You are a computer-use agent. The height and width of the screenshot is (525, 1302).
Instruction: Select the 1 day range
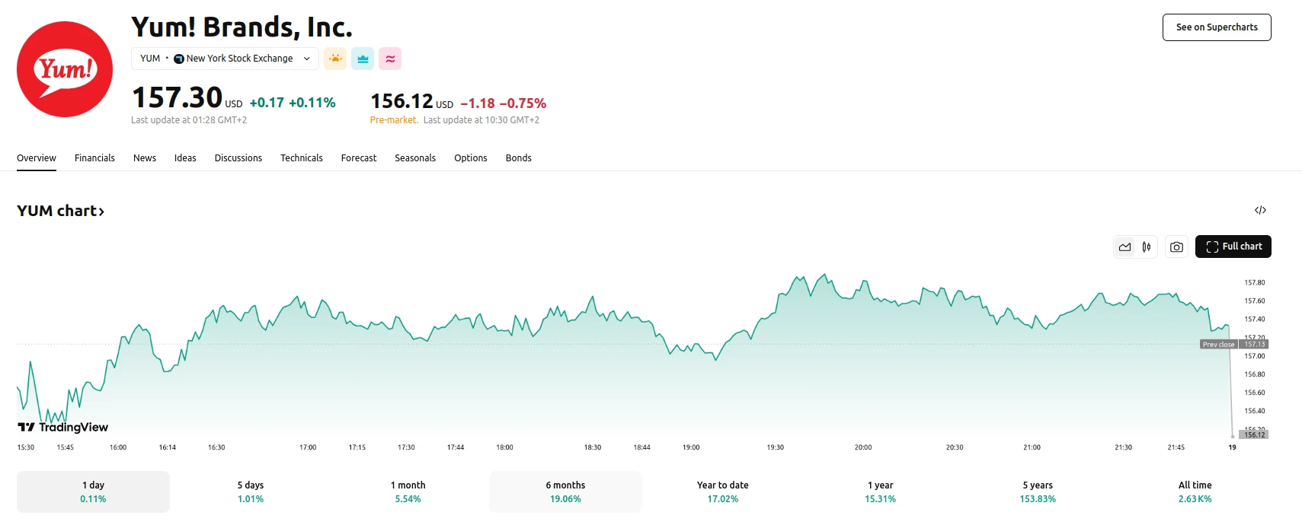click(93, 492)
